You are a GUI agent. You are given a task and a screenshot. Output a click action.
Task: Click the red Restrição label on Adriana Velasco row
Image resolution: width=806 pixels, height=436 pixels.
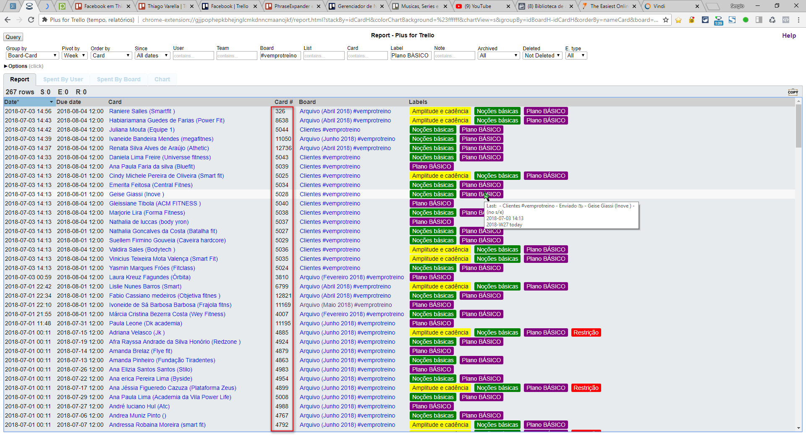click(x=586, y=332)
